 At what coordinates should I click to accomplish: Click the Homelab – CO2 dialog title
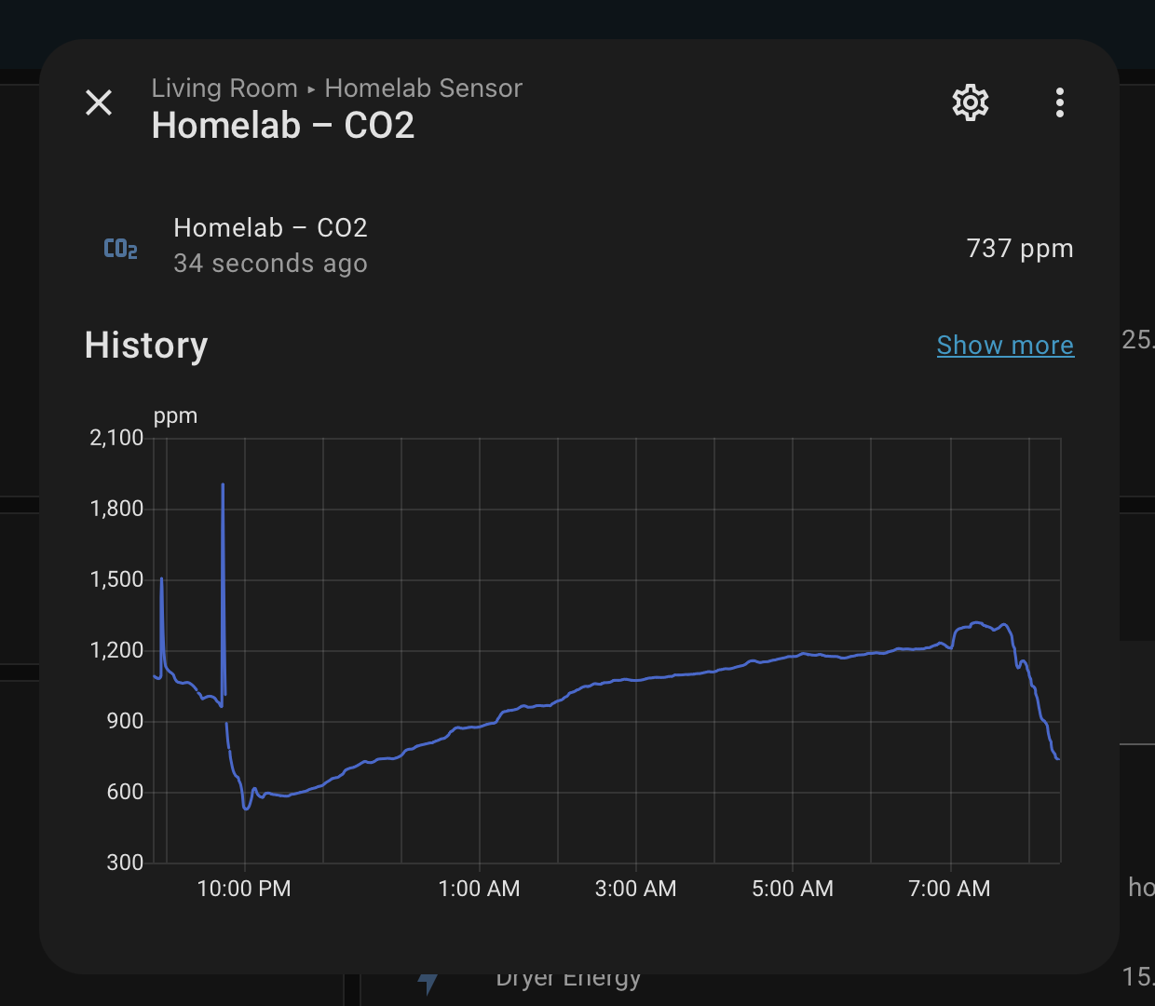click(282, 126)
